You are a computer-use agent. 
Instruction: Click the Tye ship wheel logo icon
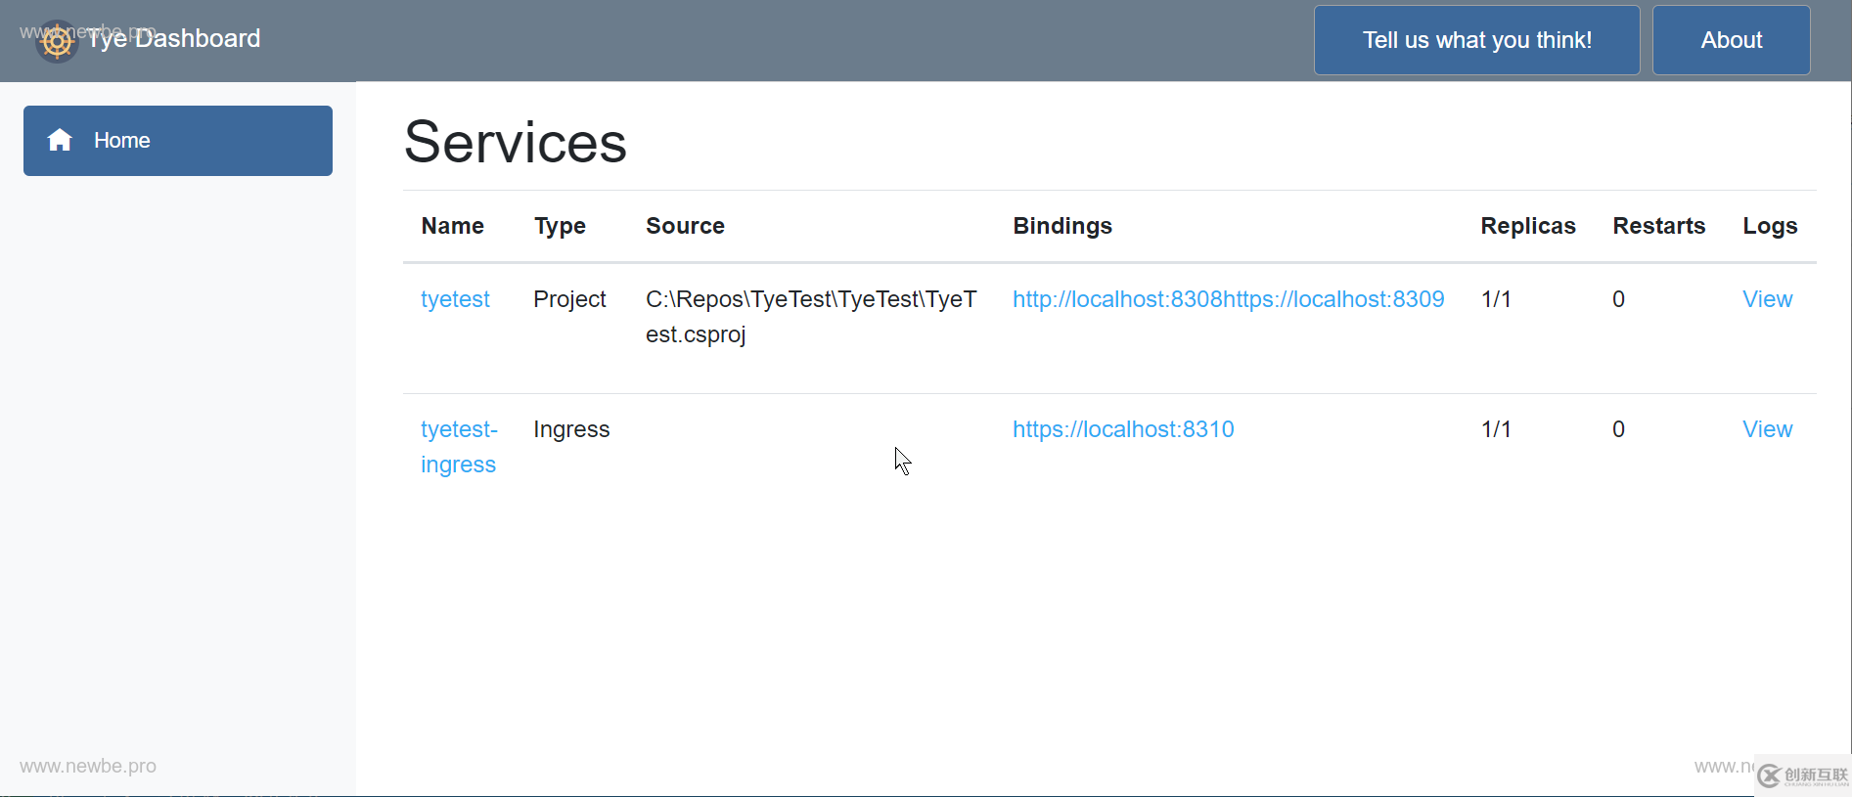57,41
